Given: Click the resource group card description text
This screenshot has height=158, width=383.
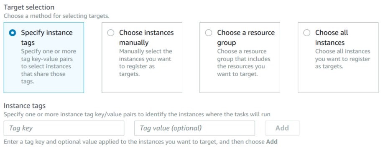Looking at the screenshot, I should click(x=244, y=63).
